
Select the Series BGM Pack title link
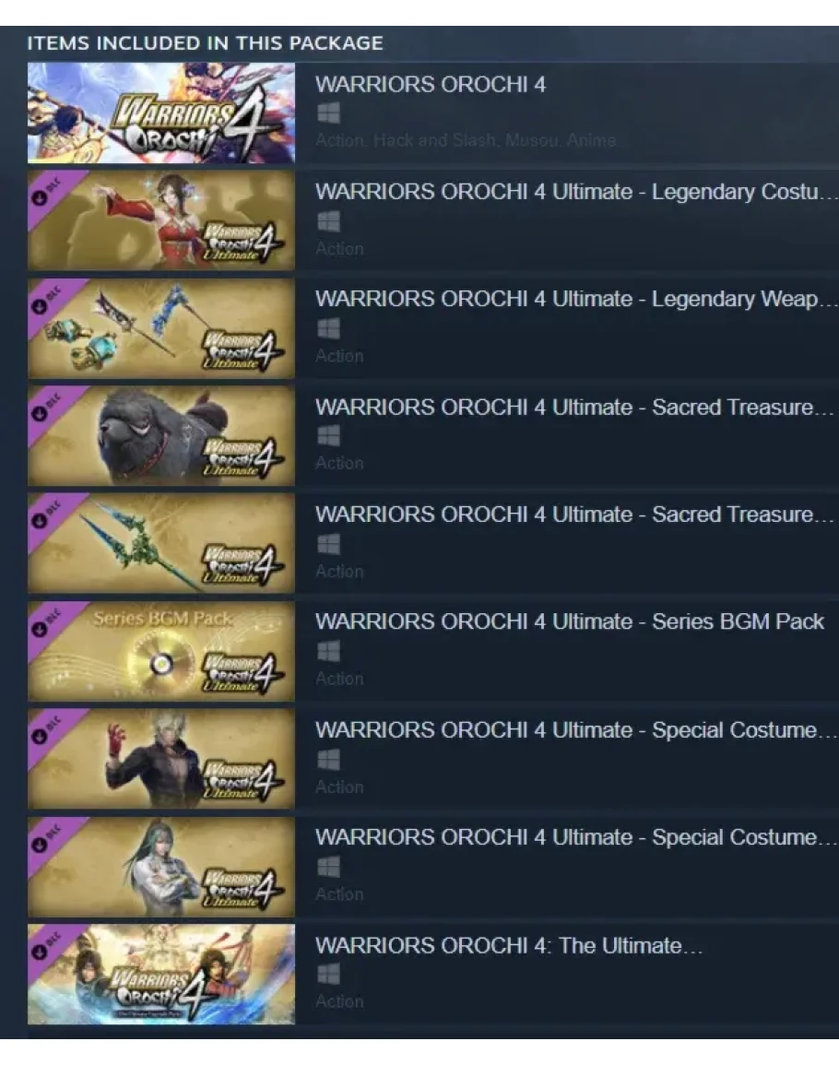click(569, 622)
